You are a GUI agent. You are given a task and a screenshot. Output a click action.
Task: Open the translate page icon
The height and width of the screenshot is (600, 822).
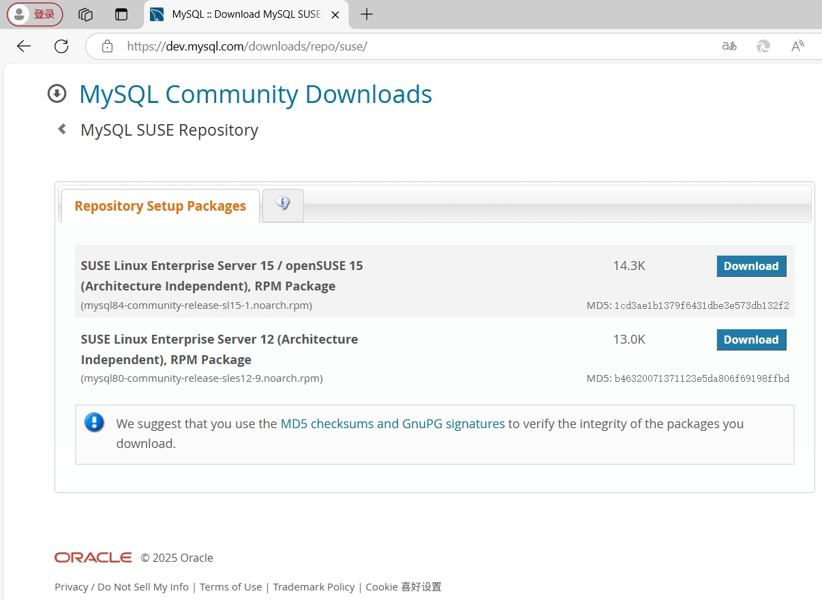[729, 46]
